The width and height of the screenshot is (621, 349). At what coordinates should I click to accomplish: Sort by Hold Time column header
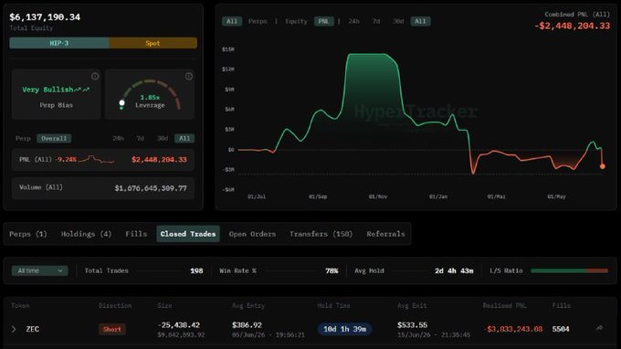[334, 305]
